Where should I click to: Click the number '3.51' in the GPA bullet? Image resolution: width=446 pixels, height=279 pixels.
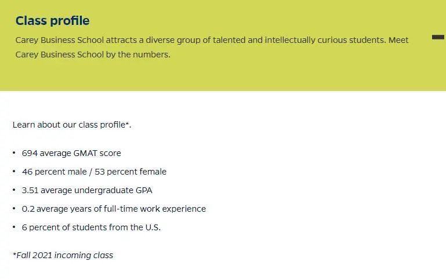click(30, 190)
